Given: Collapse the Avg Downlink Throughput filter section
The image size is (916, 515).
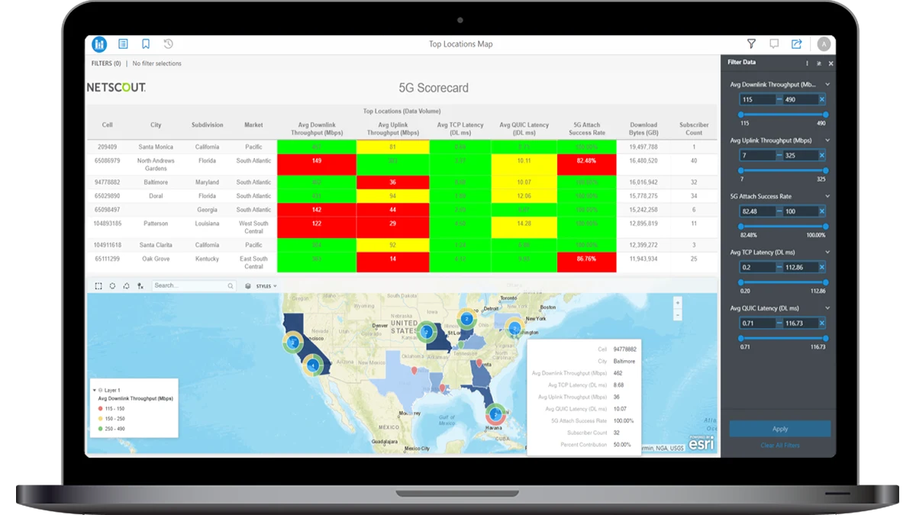Looking at the screenshot, I should pyautogui.click(x=827, y=85).
